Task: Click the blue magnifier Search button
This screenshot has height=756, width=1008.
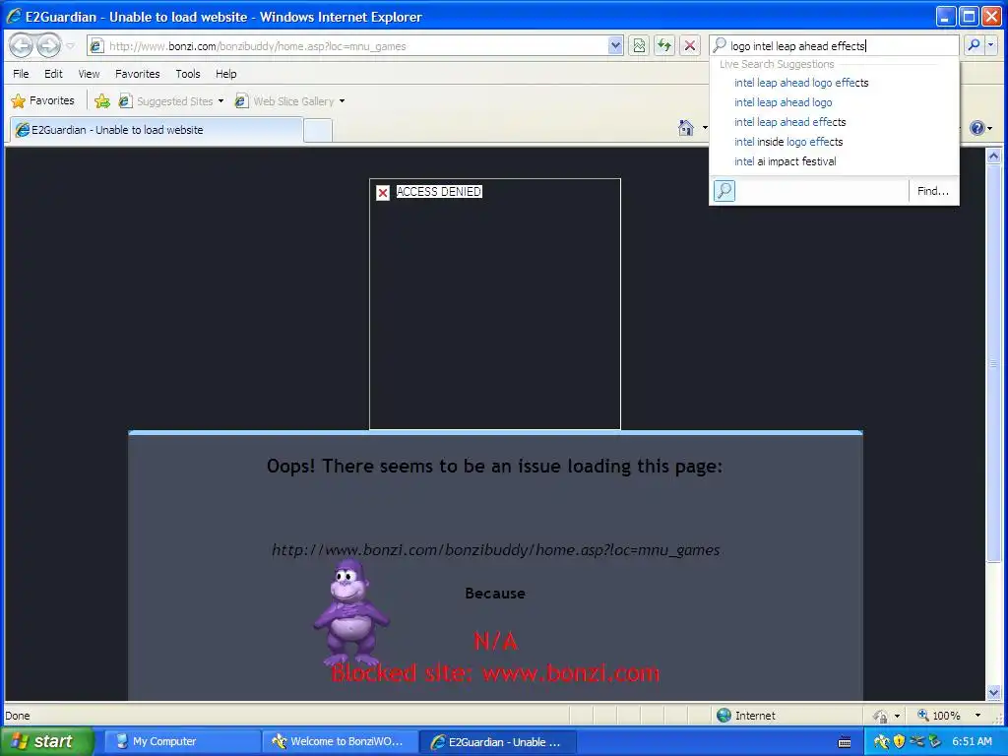Action: pos(974,45)
